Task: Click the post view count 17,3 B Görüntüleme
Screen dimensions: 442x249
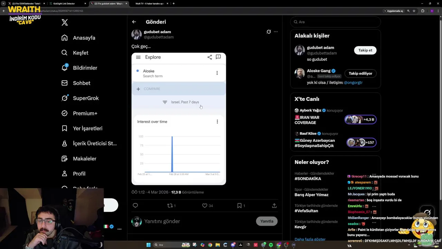Action: (188, 192)
